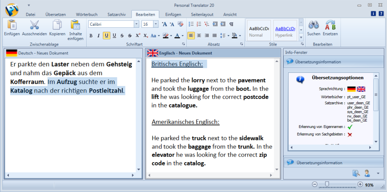The image size is (387, 192).
Task: Click the zoom out minus button
Action: (314, 184)
